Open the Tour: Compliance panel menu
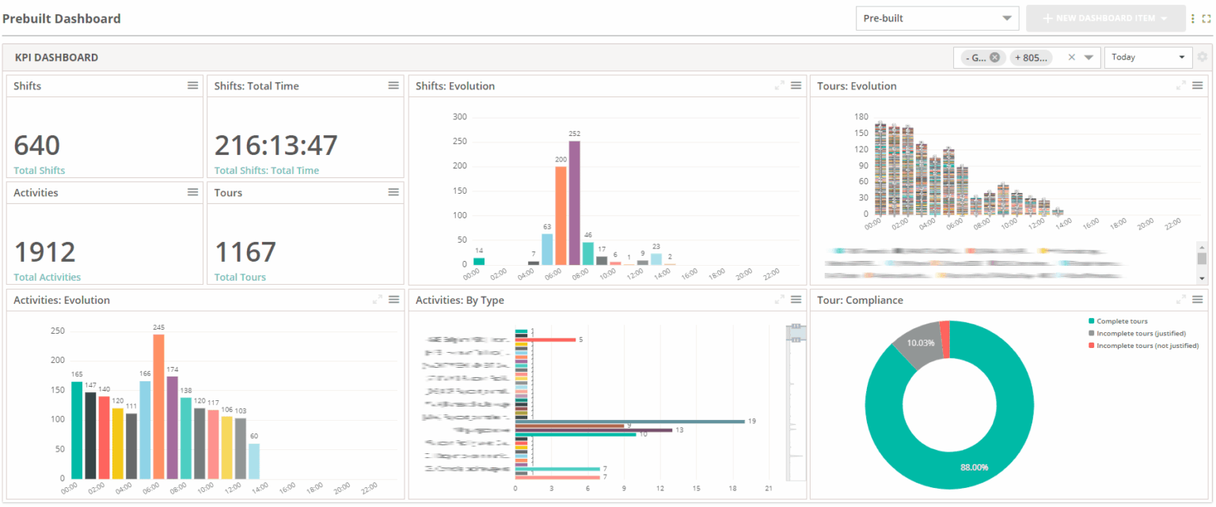Screen dimensions: 1216x507 point(1198,299)
